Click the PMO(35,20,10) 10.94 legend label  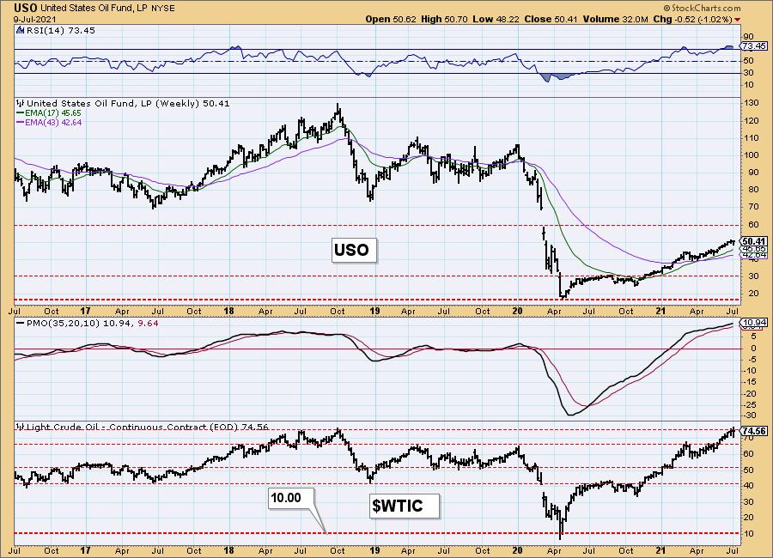point(76,324)
